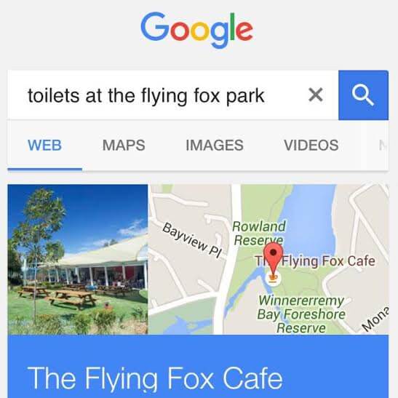Open the cafe photo with picnic tables

click(x=78, y=259)
